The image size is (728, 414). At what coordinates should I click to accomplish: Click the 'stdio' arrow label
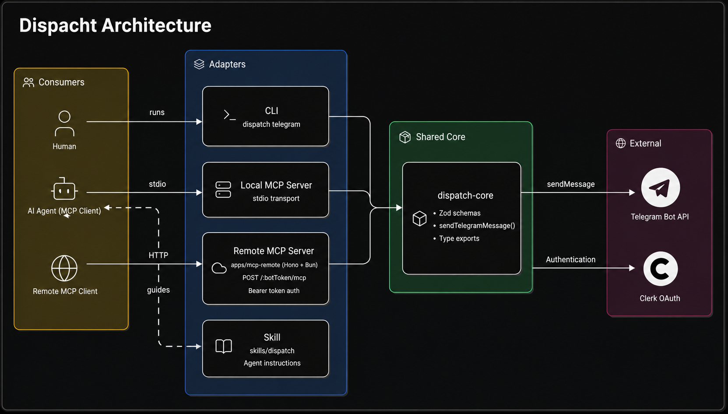tap(157, 184)
